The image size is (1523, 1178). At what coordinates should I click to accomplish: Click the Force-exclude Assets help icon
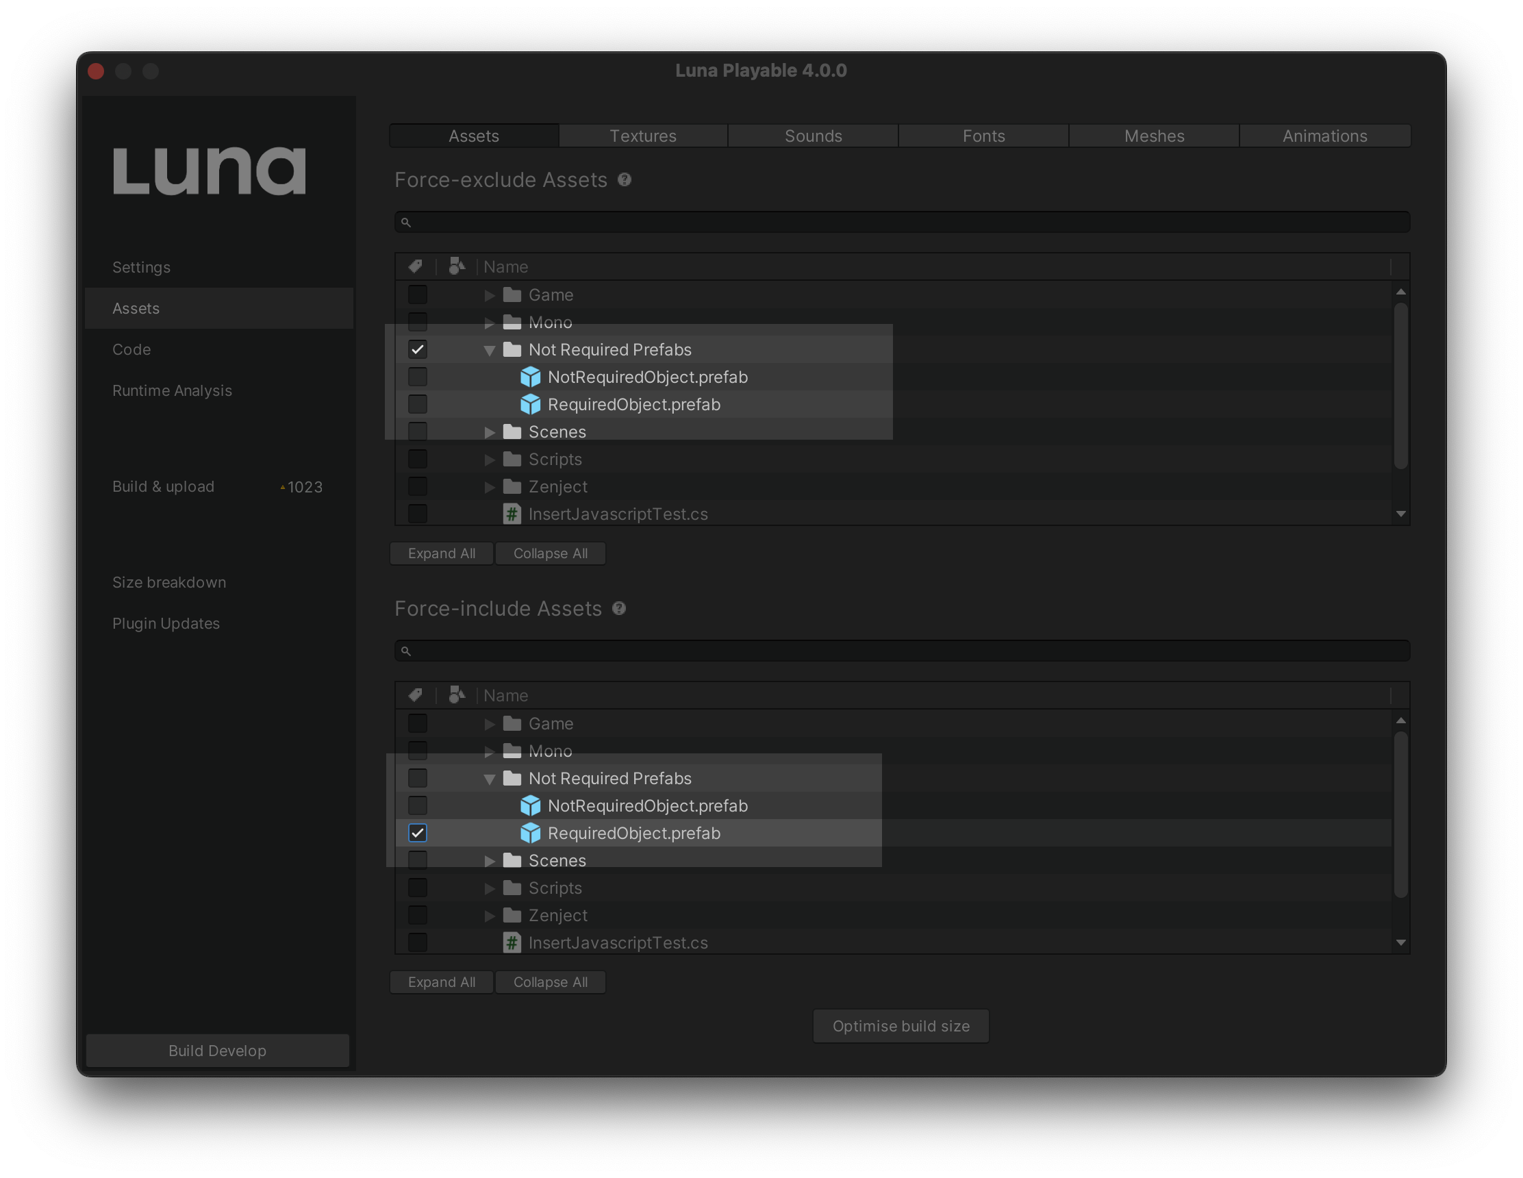pyautogui.click(x=625, y=180)
